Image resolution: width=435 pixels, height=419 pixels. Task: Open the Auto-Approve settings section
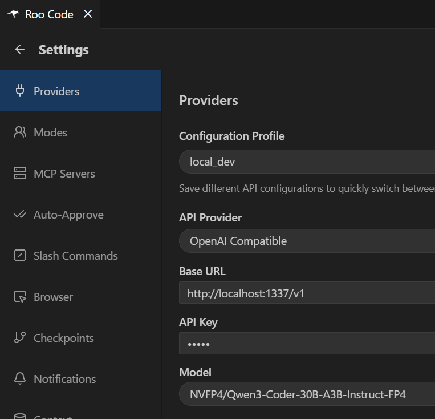68,215
